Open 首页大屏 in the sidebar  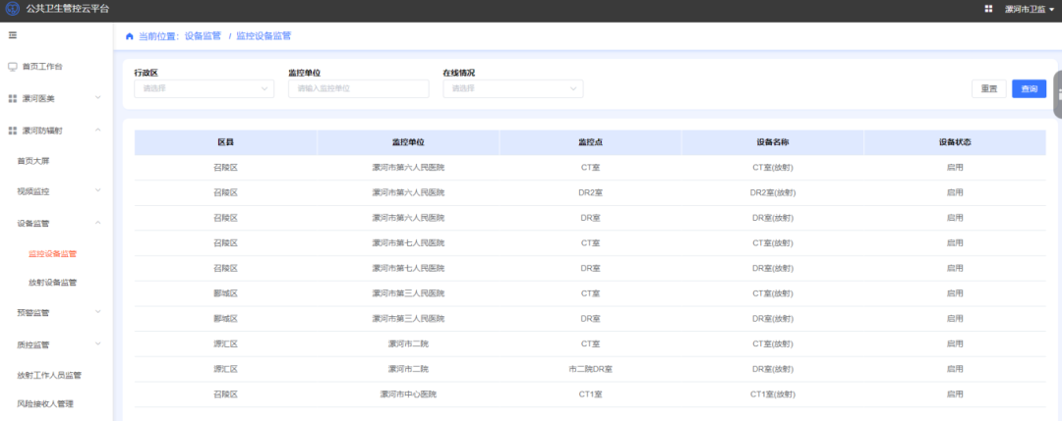pos(33,162)
